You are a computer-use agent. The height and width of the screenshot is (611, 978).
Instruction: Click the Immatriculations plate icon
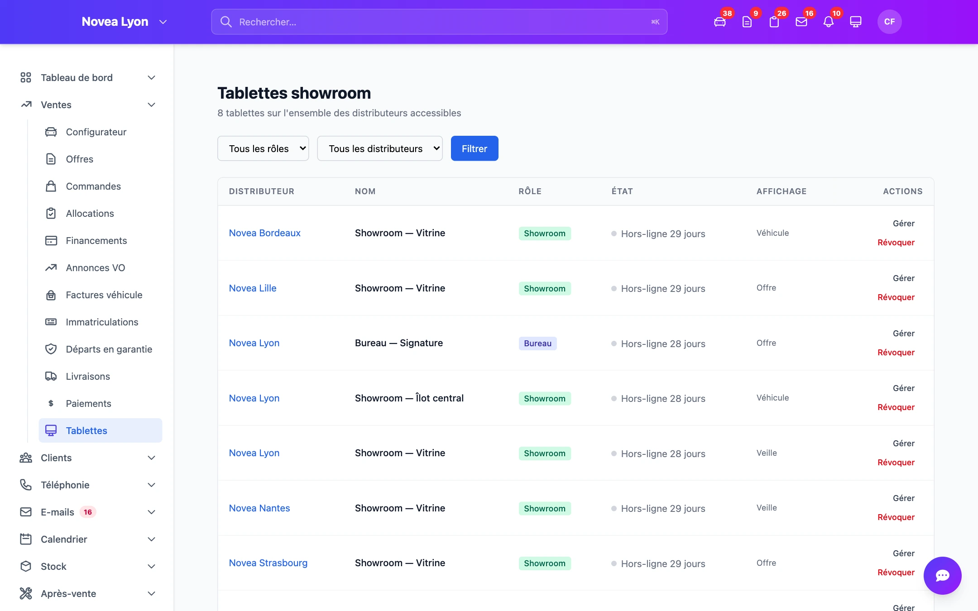click(x=51, y=322)
